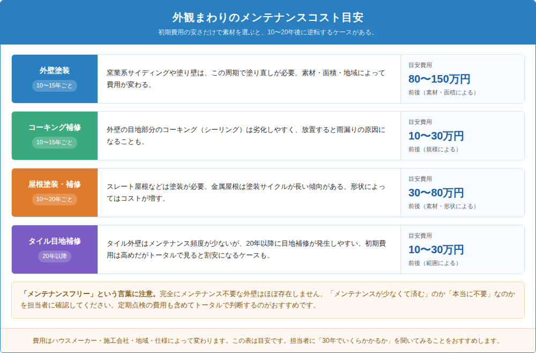Click the 10〜30万円 cost for タイル目地補修

436,249
